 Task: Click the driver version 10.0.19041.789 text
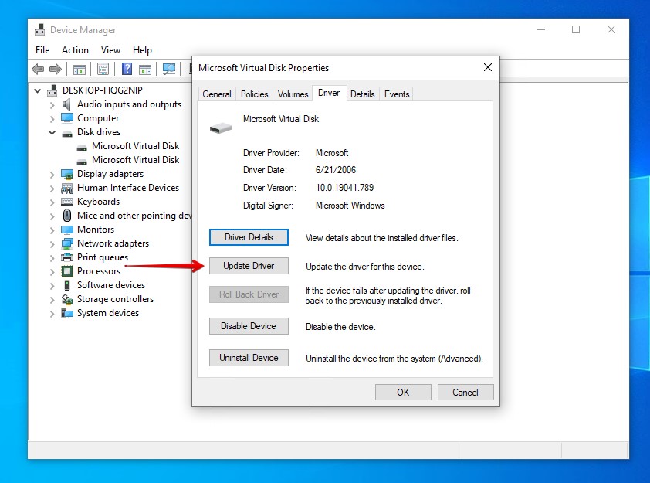[344, 188]
